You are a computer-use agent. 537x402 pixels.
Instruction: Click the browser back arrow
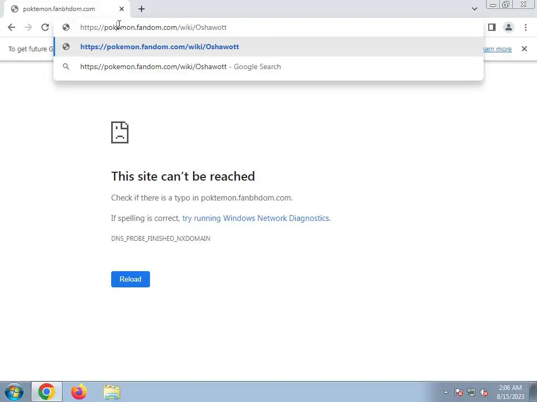(x=12, y=27)
